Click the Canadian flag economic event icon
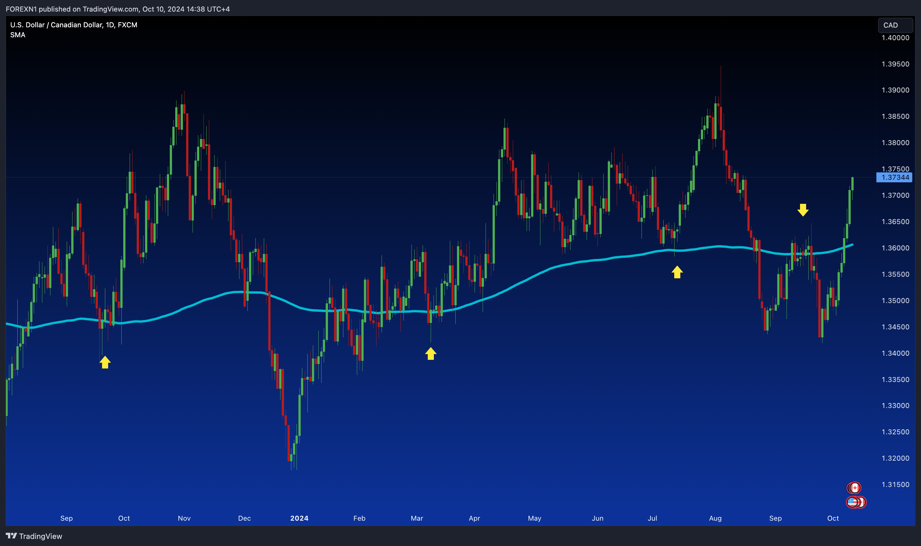 click(x=855, y=488)
